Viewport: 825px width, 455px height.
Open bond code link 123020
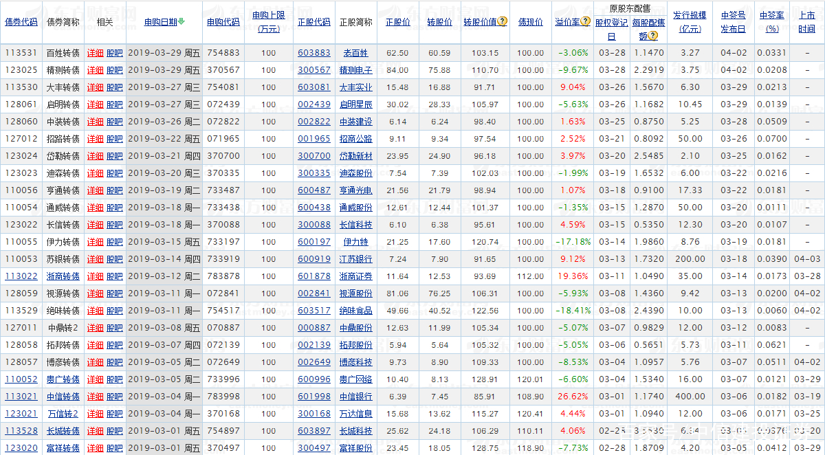(21, 448)
